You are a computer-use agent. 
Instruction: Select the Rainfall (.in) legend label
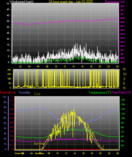[x=8, y=93]
